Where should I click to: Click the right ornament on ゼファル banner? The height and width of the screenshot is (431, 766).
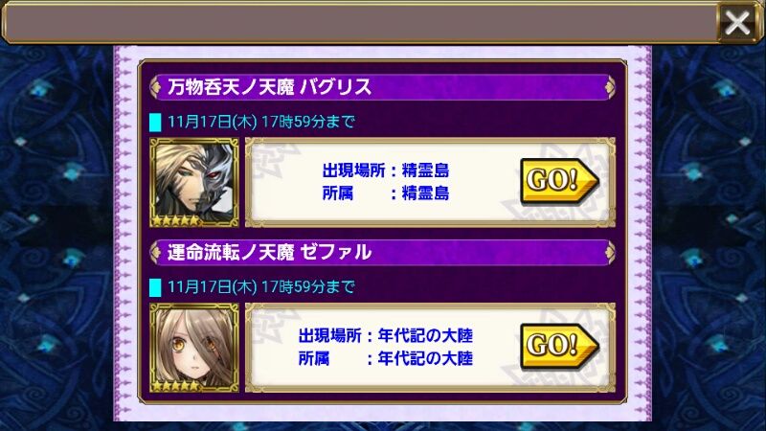pyautogui.click(x=610, y=253)
